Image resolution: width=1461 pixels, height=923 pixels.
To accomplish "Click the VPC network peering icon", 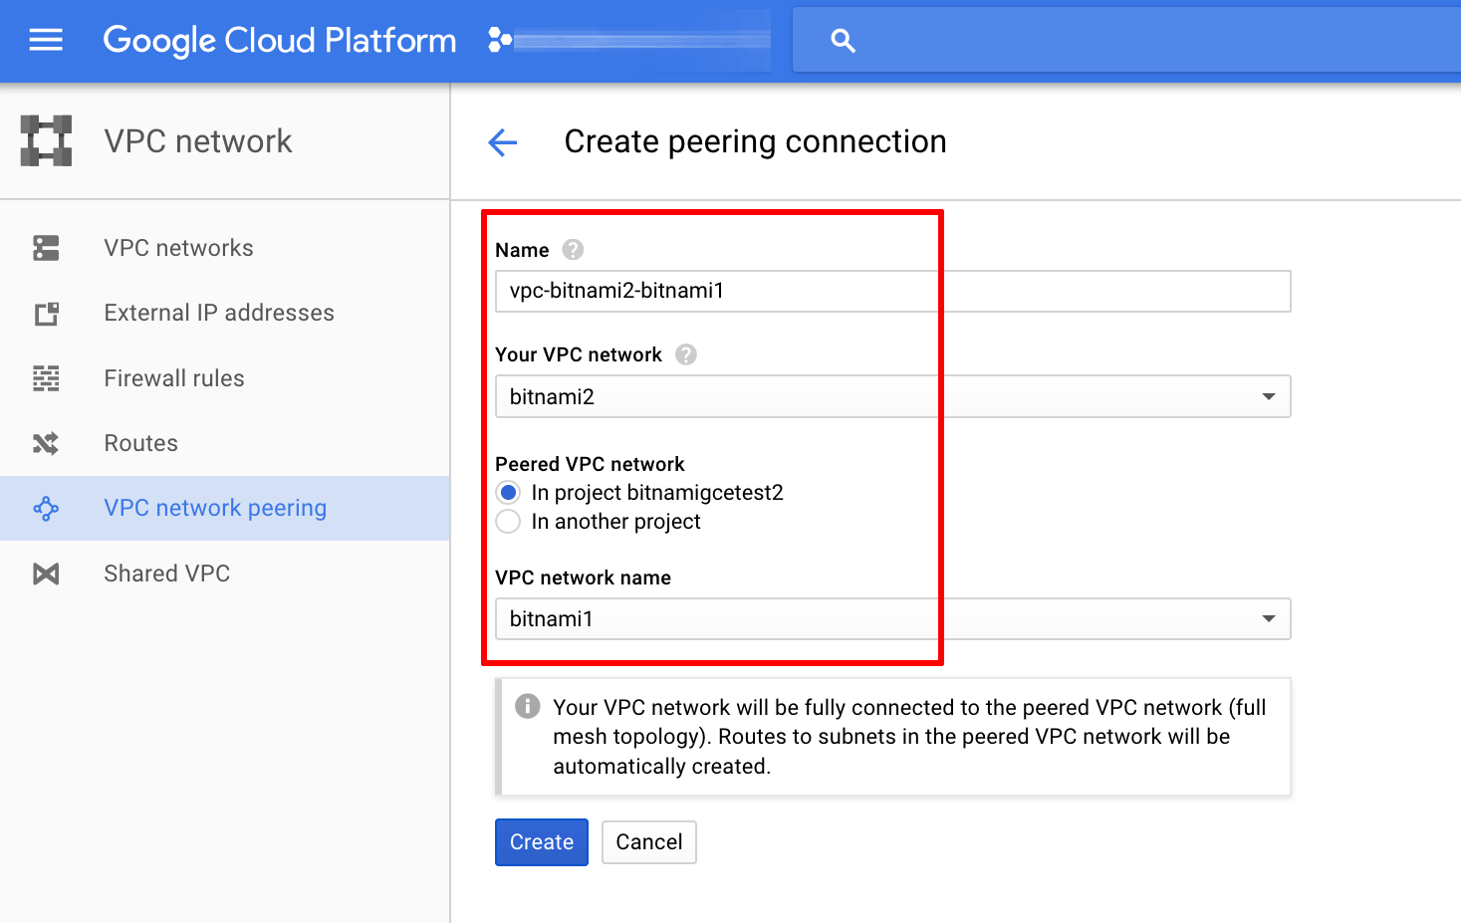I will tap(46, 509).
